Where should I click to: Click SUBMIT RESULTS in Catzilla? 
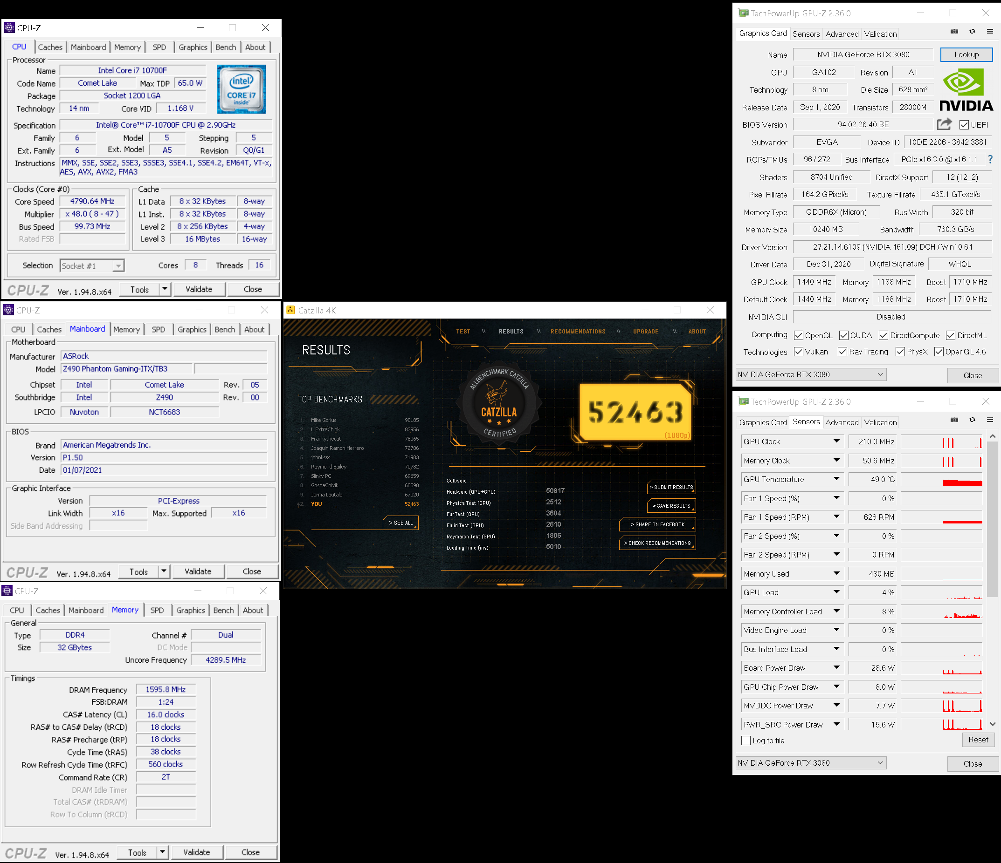coord(671,487)
